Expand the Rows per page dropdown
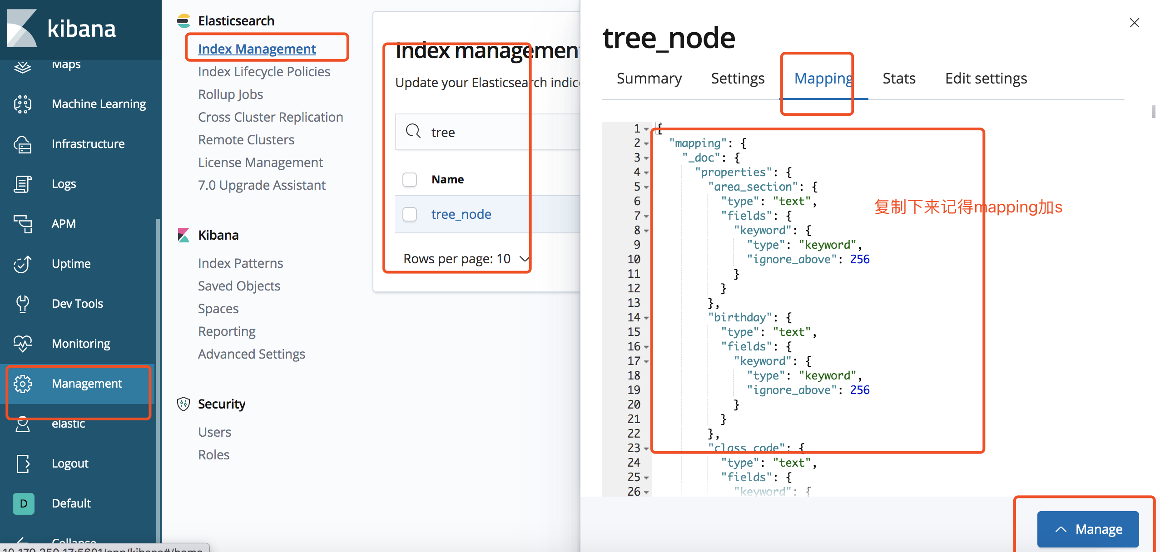The image size is (1160, 552). (x=466, y=259)
